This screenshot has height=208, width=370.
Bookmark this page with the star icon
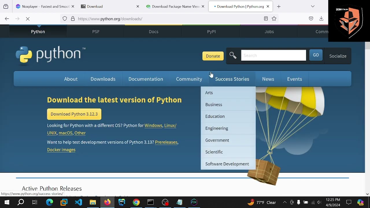pos(274,19)
